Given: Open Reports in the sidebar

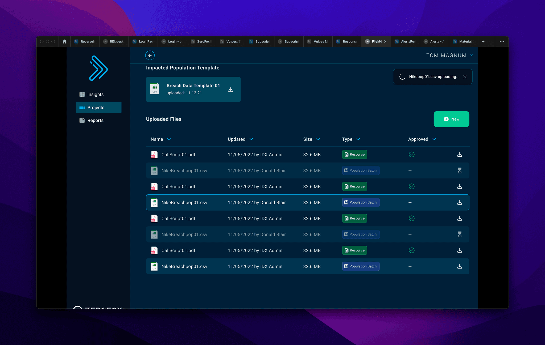Looking at the screenshot, I should (95, 120).
